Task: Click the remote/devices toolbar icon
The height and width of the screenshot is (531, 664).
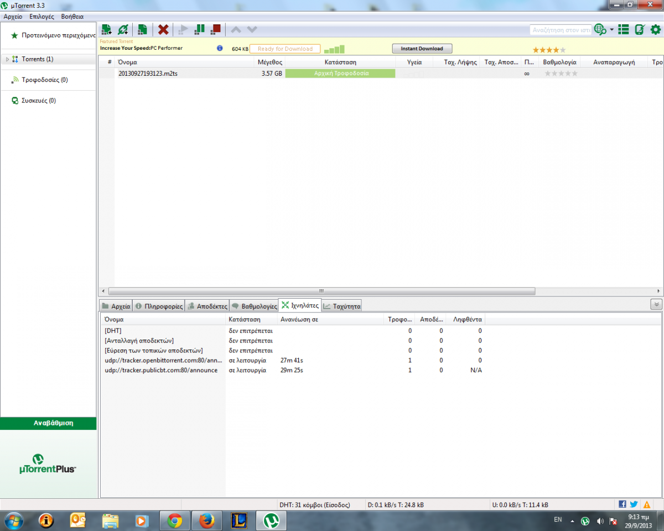Action: [x=640, y=29]
